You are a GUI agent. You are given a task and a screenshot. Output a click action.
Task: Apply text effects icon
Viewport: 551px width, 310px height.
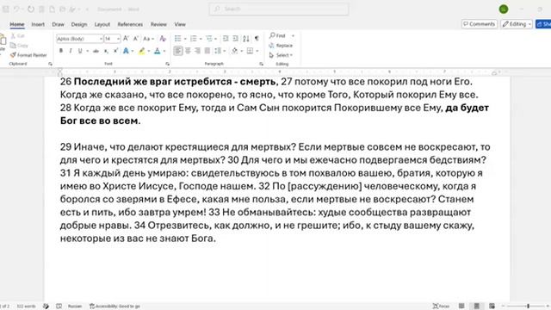click(x=126, y=51)
